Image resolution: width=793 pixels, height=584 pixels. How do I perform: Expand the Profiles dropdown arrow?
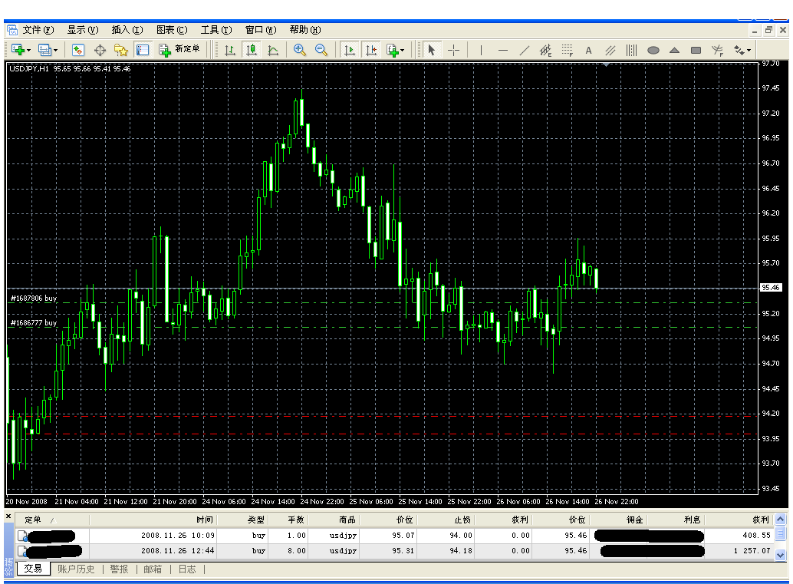pyautogui.click(x=56, y=50)
